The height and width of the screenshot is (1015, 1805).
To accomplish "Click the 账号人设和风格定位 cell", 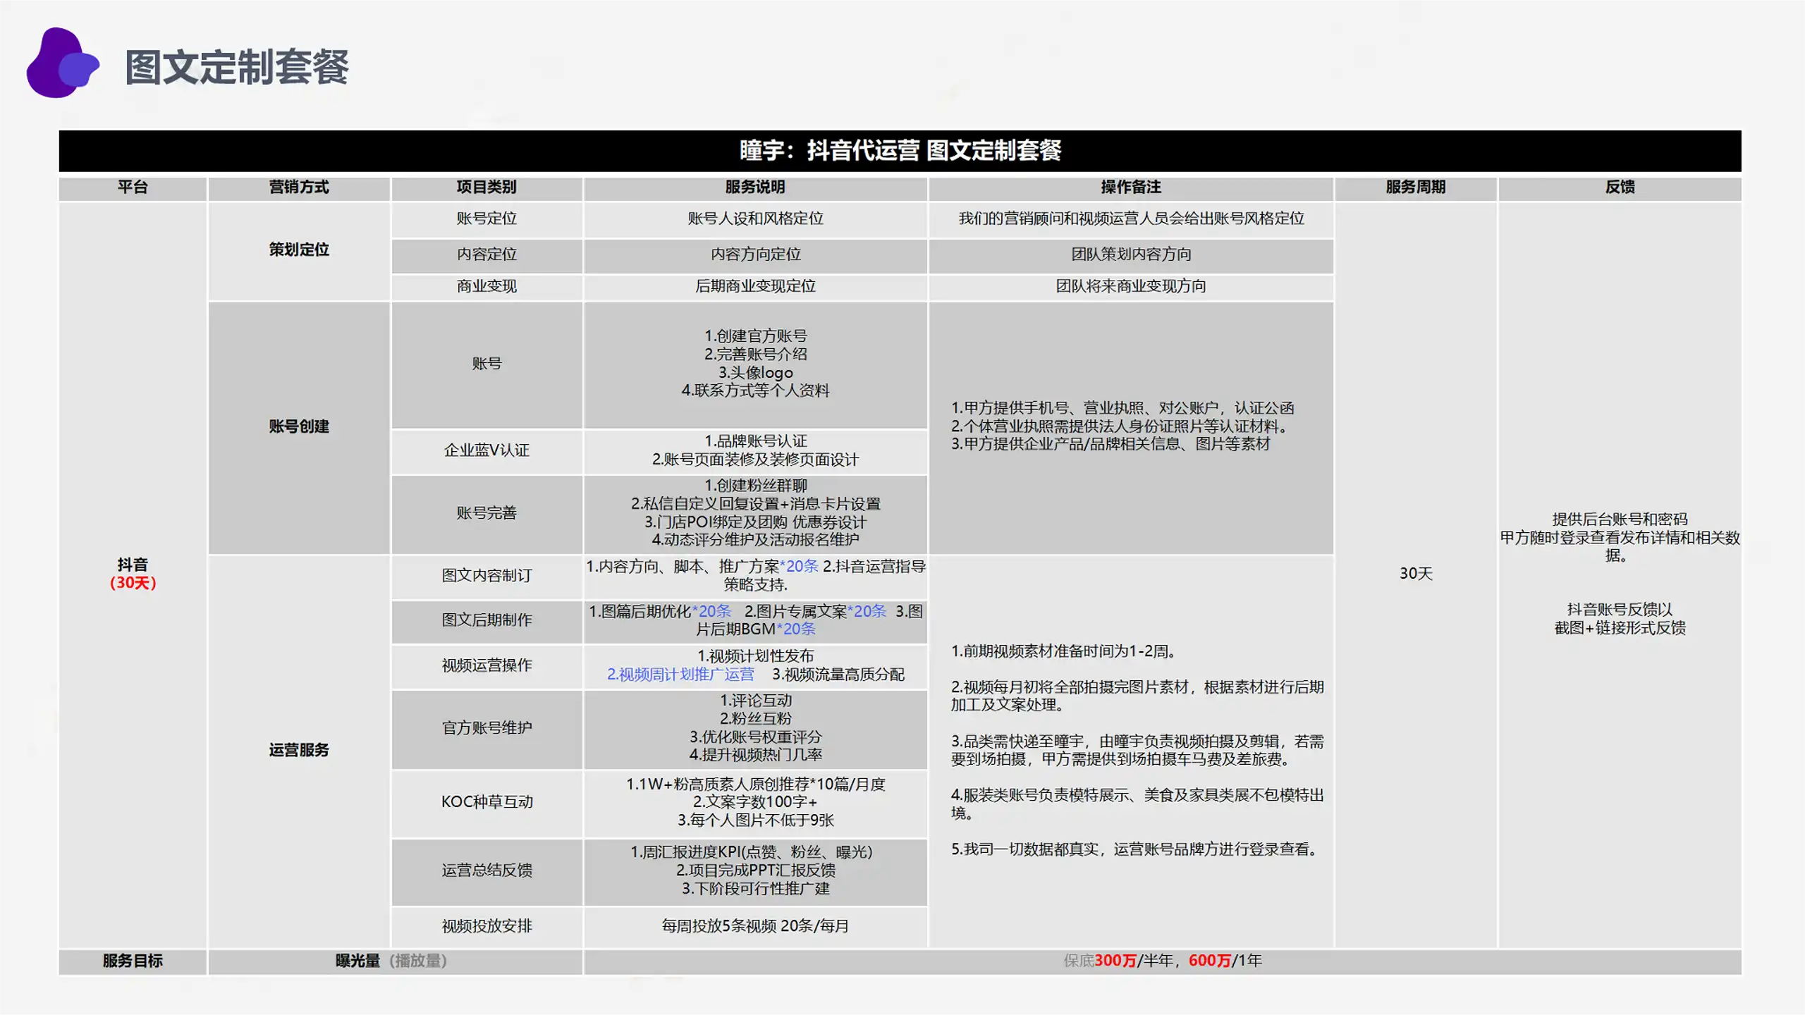I will click(755, 219).
